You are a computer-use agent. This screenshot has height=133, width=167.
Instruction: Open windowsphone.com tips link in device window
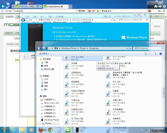point(81,39)
